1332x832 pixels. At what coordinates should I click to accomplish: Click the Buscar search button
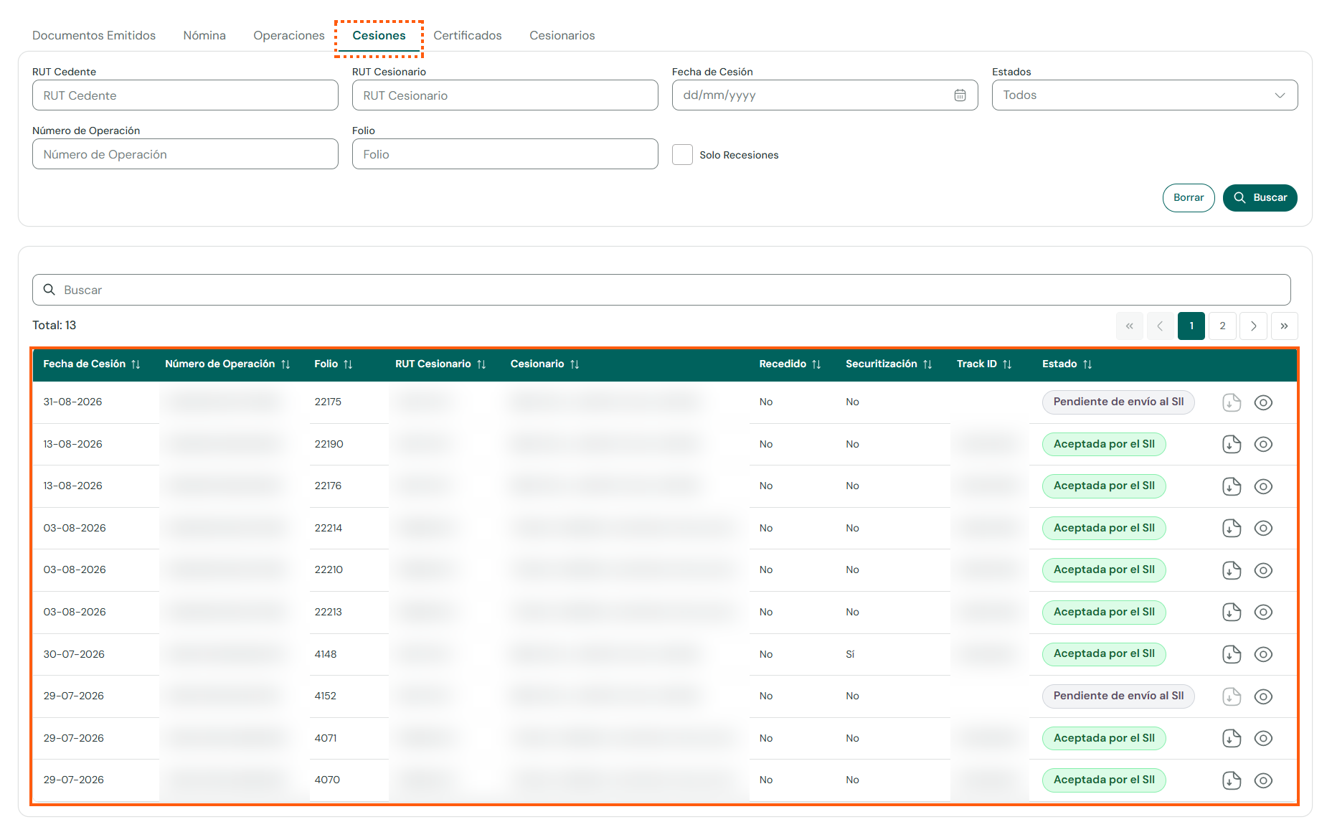point(1260,198)
